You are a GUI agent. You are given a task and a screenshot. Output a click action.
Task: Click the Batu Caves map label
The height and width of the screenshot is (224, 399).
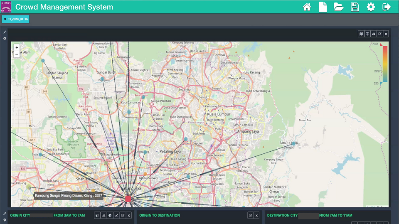point(198,51)
